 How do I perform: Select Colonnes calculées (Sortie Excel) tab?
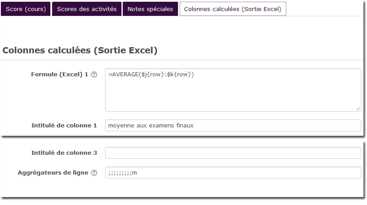(233, 9)
